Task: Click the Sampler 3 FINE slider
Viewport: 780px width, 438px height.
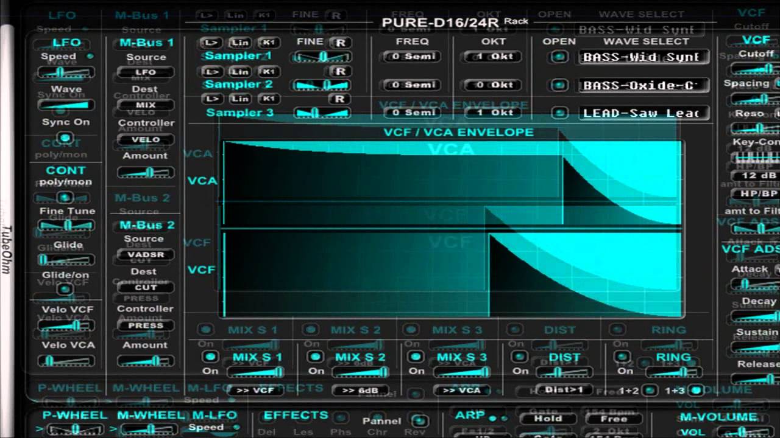Action: tap(322, 113)
